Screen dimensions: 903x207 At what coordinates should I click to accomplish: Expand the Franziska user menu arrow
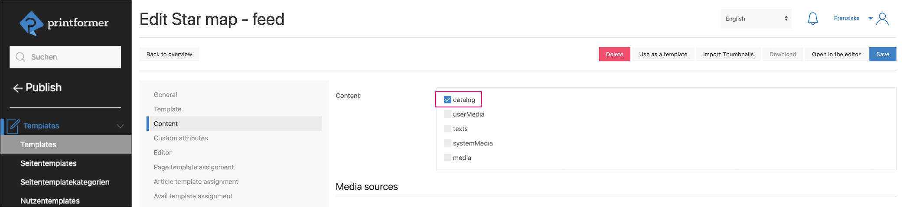coord(870,19)
